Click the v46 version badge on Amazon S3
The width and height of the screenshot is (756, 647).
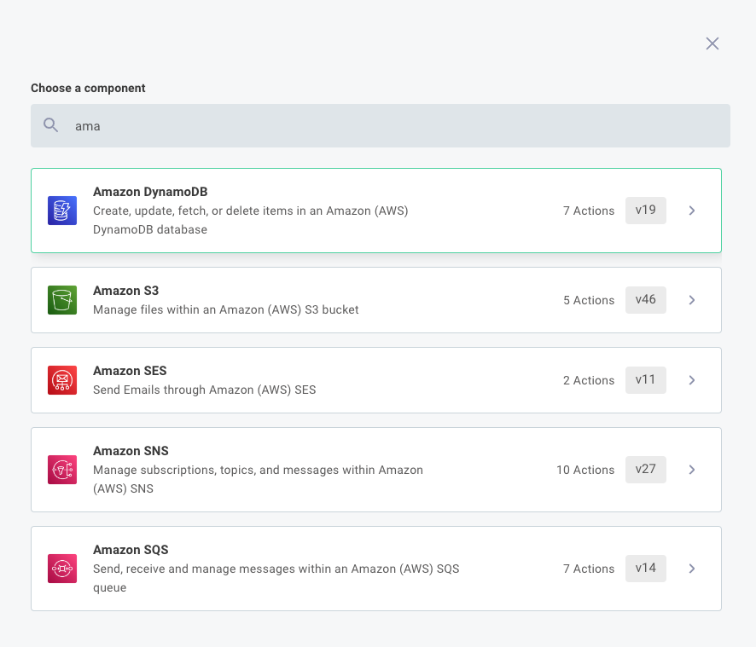point(646,300)
